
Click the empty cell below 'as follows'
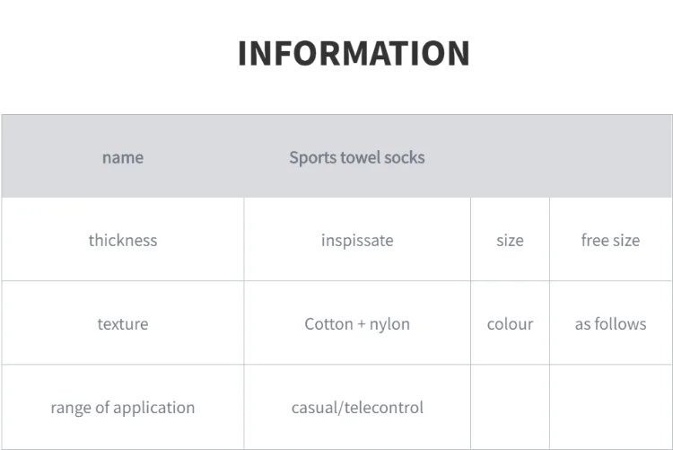[x=611, y=407]
